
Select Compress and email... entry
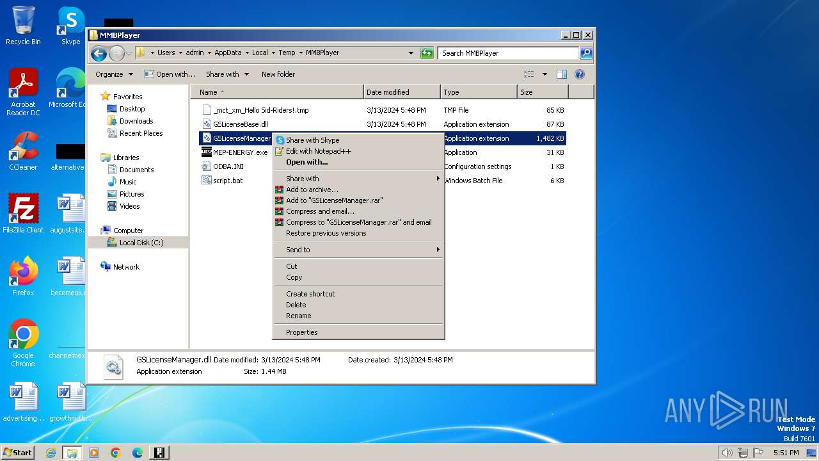coord(358,211)
